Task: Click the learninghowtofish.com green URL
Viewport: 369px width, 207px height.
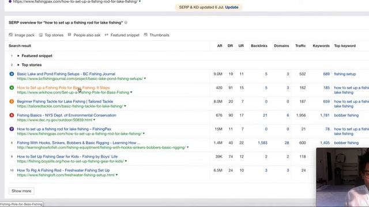Action: point(101,147)
